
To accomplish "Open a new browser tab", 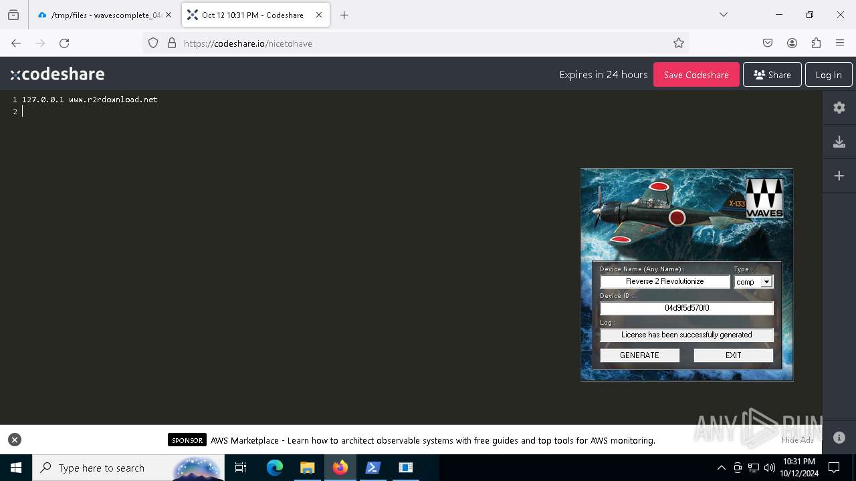I will point(344,15).
